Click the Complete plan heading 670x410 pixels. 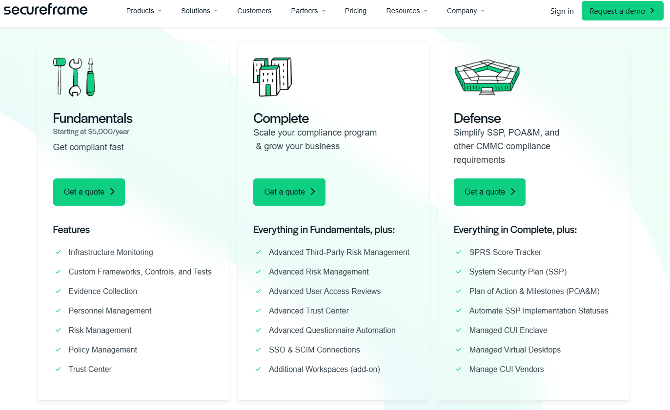pyautogui.click(x=281, y=118)
